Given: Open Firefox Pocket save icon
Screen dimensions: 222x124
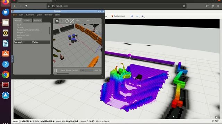Looking at the screenshot, I should [207, 6].
